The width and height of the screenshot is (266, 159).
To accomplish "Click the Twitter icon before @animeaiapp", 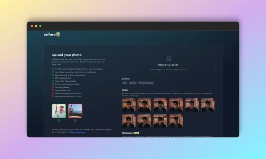I will 69,132.
